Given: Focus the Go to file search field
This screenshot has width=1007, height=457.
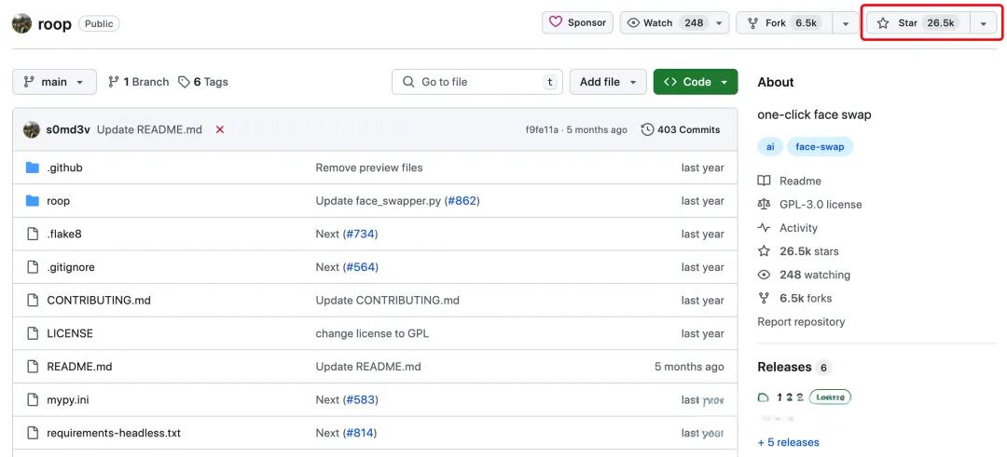Looking at the screenshot, I should (x=477, y=82).
